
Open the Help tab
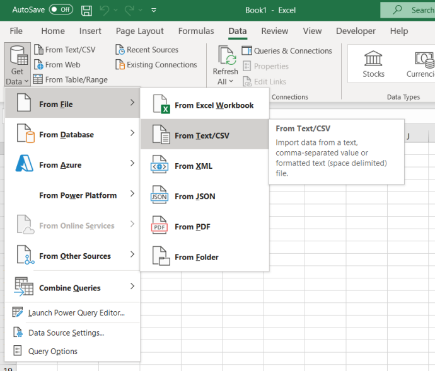[399, 31]
